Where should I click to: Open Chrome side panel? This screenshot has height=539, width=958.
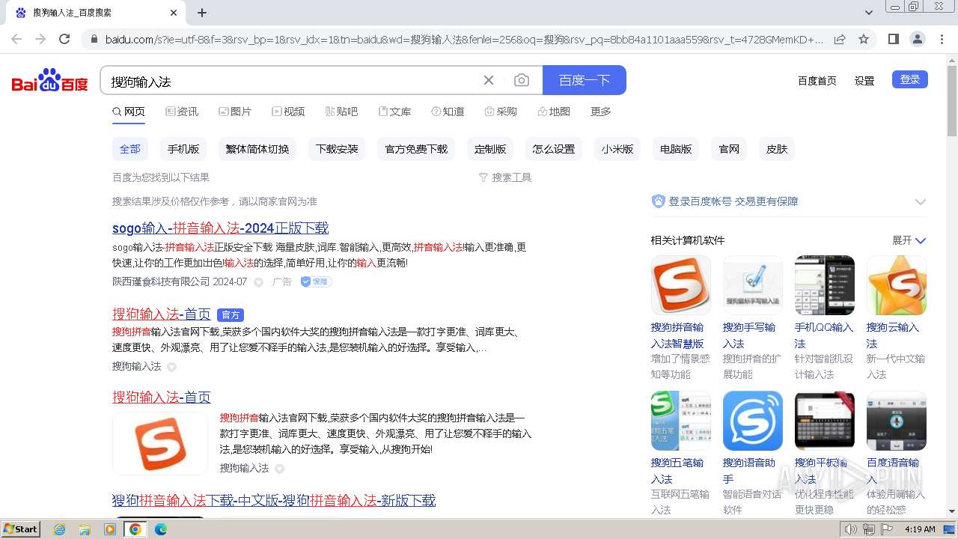pyautogui.click(x=893, y=39)
